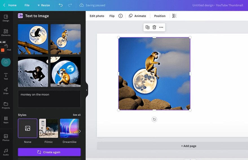Click the orange record stop square
The height and width of the screenshot is (160, 248).
(x=3, y=50)
